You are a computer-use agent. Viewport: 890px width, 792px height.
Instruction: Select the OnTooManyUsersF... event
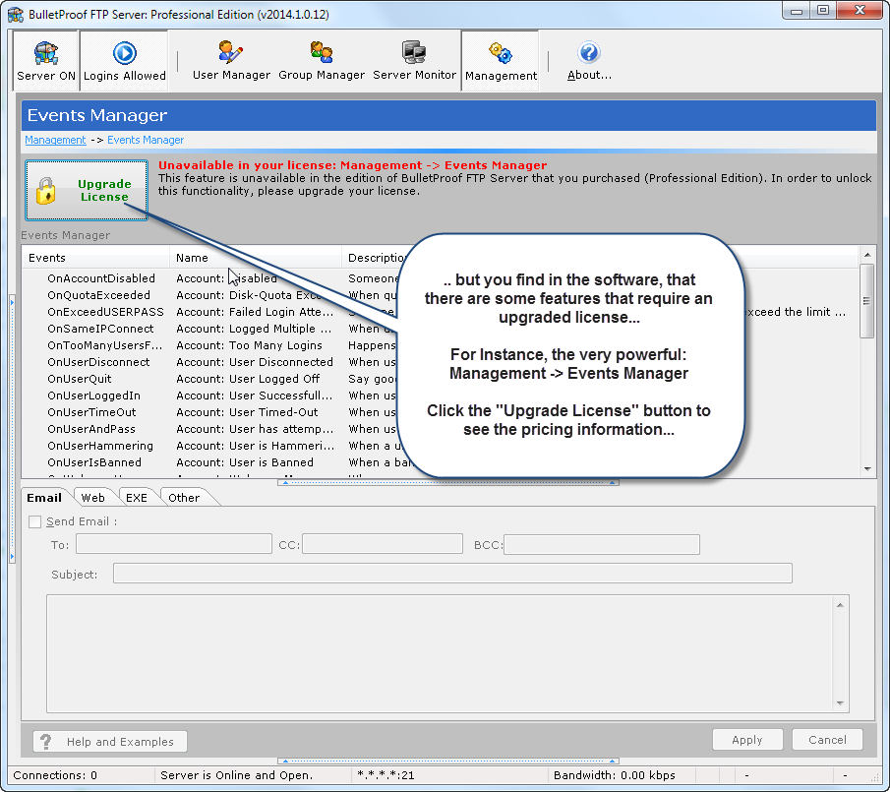(x=105, y=345)
